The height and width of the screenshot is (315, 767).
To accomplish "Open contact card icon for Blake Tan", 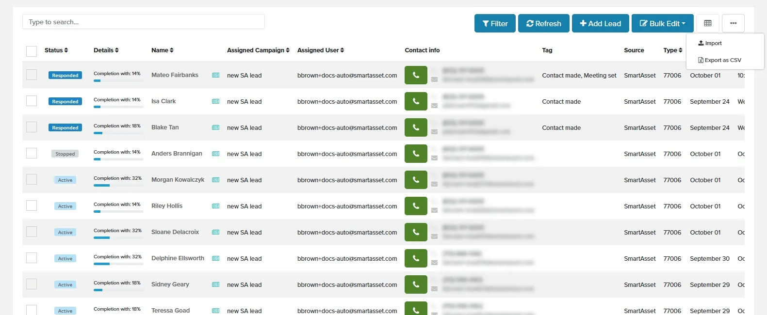I will tap(216, 127).
